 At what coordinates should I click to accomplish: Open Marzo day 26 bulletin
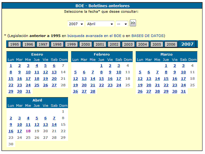pos(140,91)
